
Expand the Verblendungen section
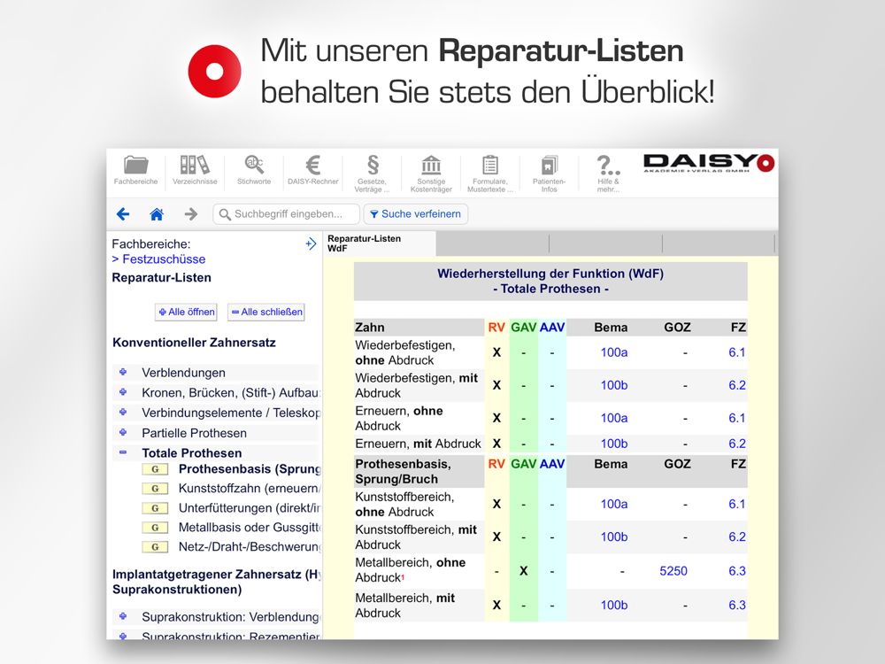123,372
